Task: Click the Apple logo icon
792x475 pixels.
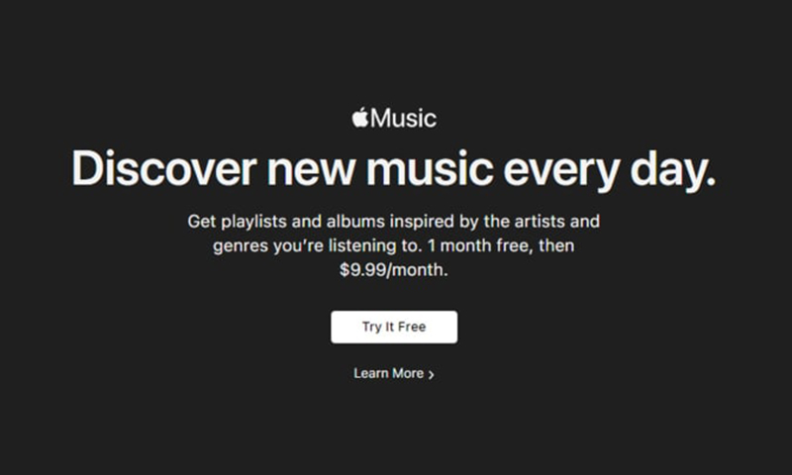Action: coord(360,117)
